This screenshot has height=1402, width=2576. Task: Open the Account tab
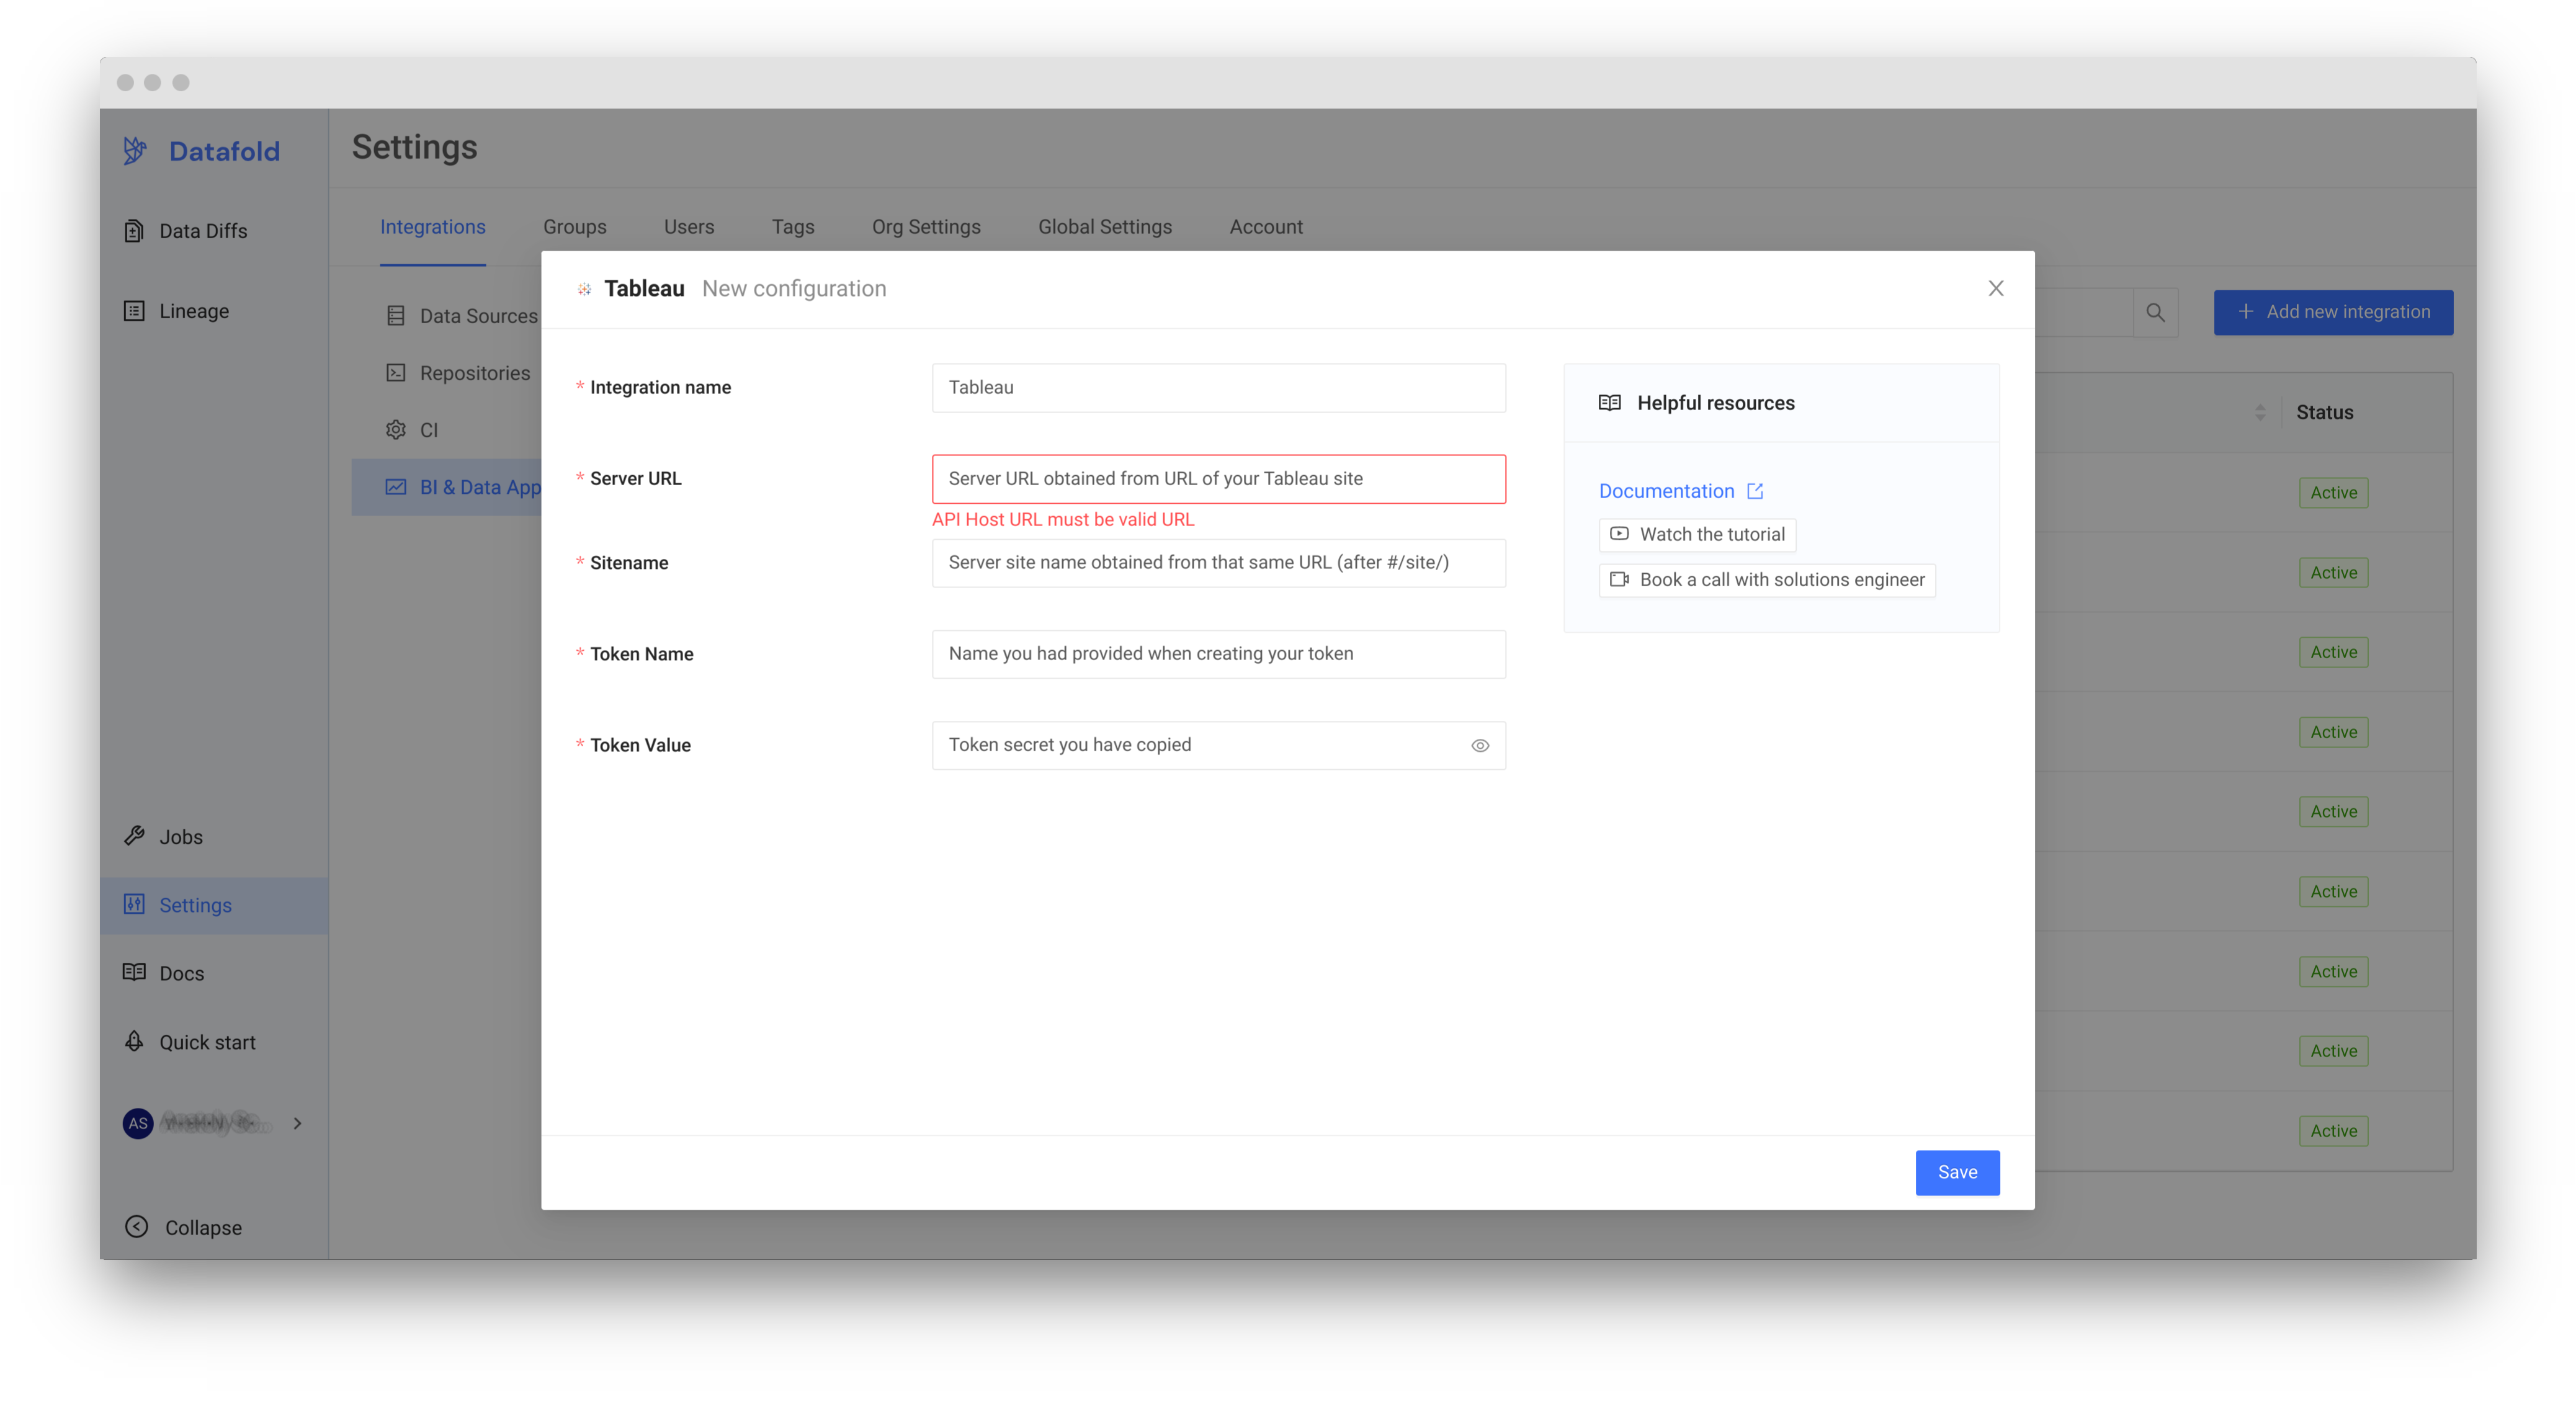pyautogui.click(x=1266, y=227)
